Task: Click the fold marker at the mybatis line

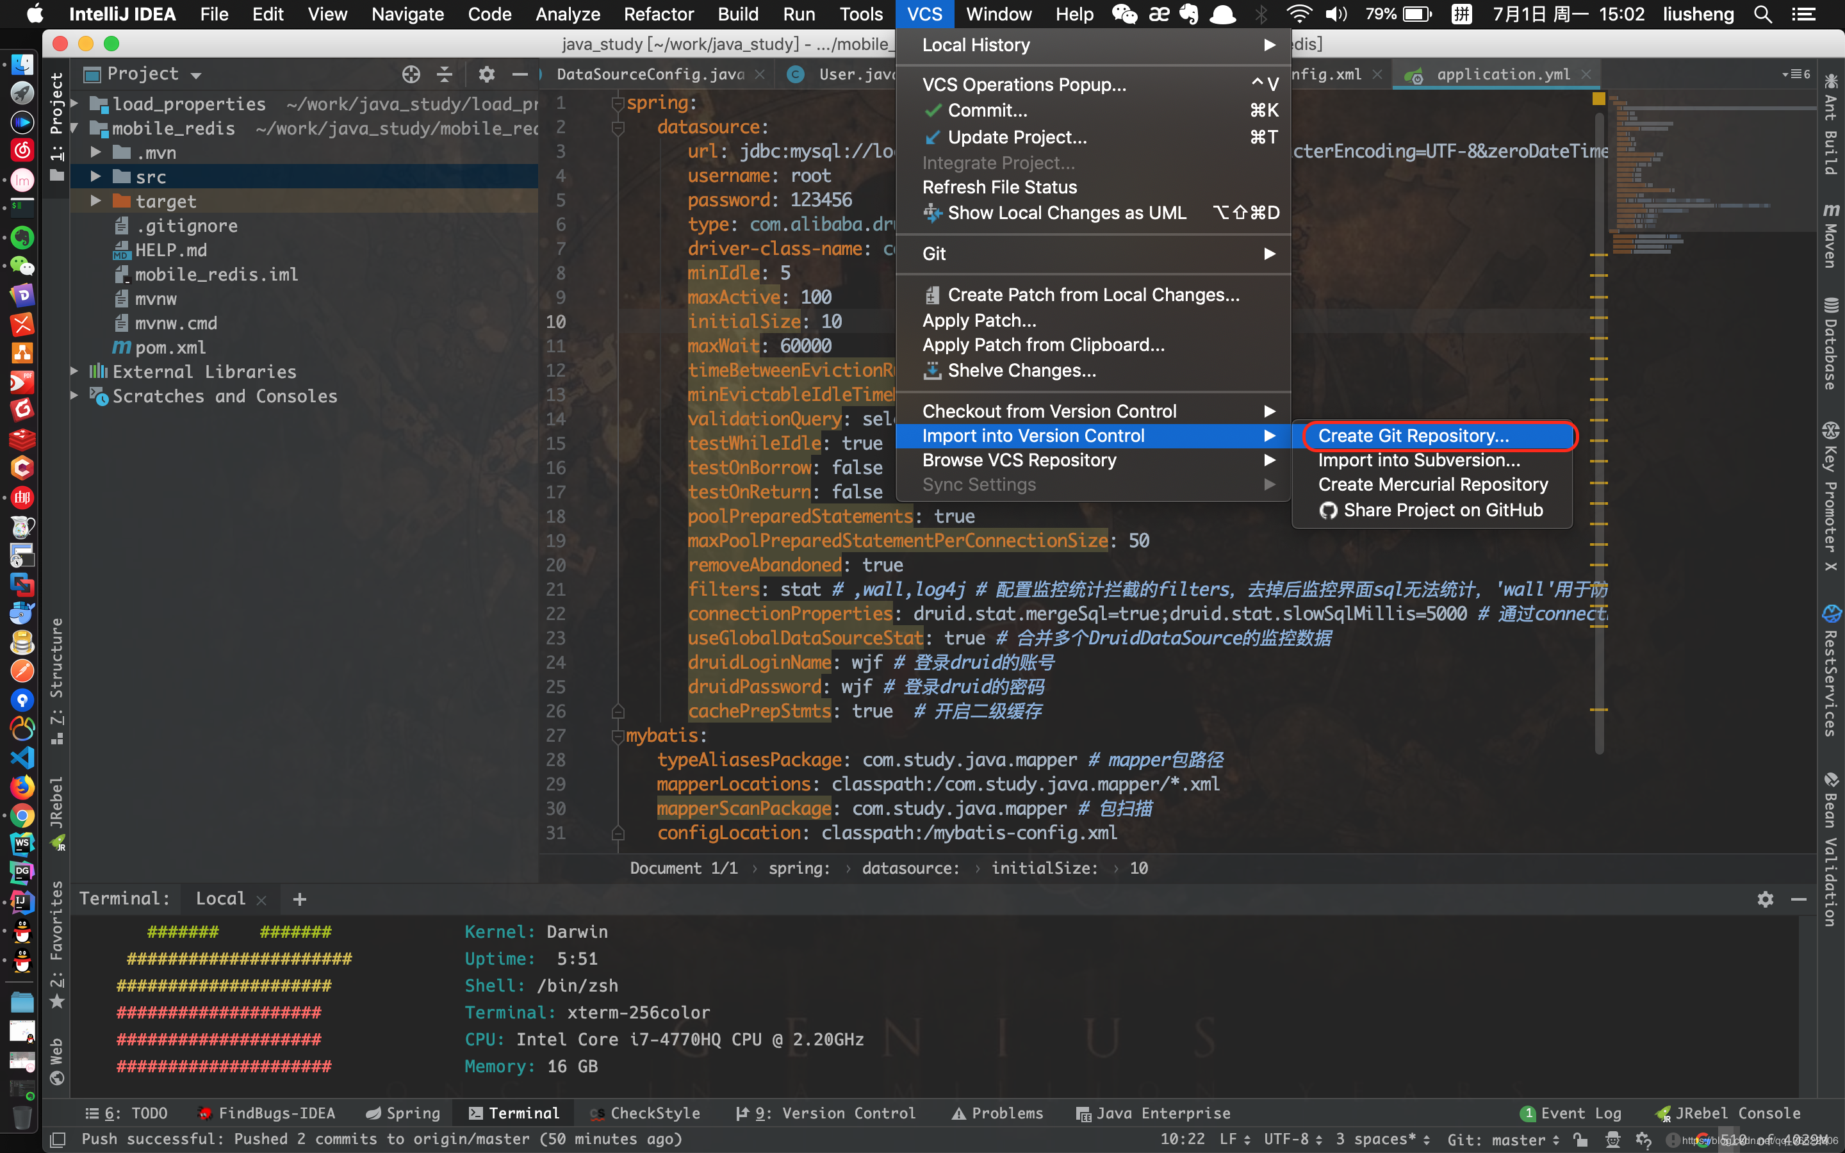Action: point(618,737)
